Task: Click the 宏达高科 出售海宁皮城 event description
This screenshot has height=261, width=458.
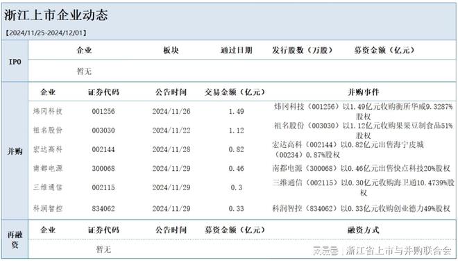Action: (348, 149)
